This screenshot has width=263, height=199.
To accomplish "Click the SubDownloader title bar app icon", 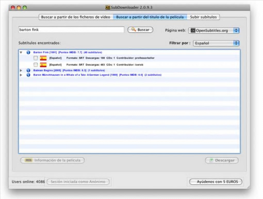I will (x=108, y=7).
